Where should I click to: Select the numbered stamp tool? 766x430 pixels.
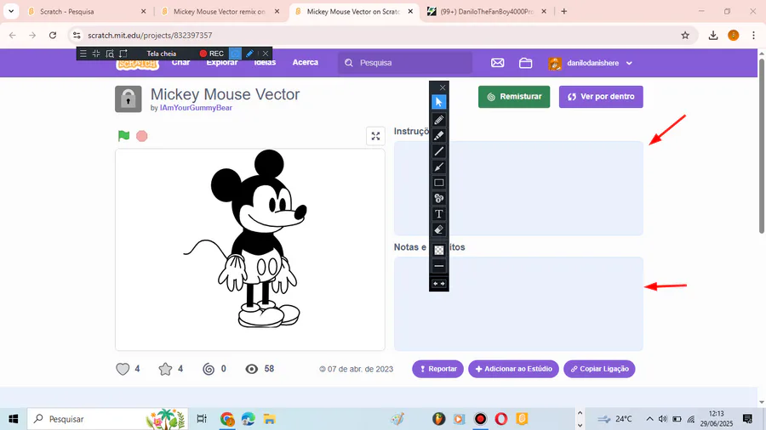pyautogui.click(x=438, y=198)
